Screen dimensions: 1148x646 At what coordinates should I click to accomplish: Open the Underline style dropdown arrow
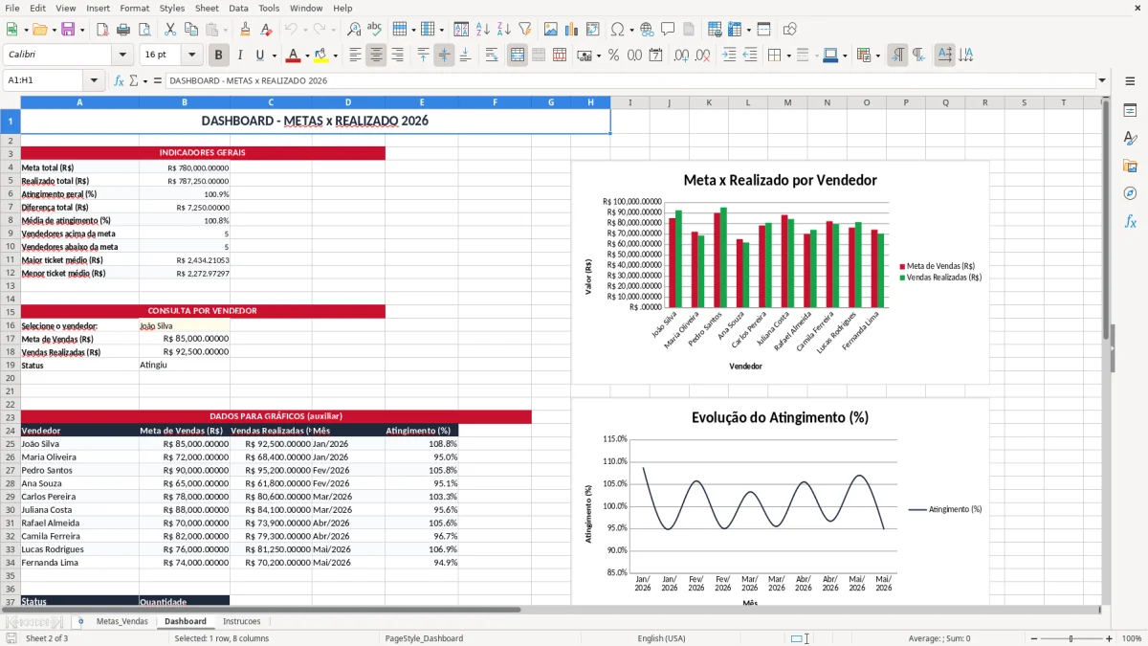(x=273, y=56)
